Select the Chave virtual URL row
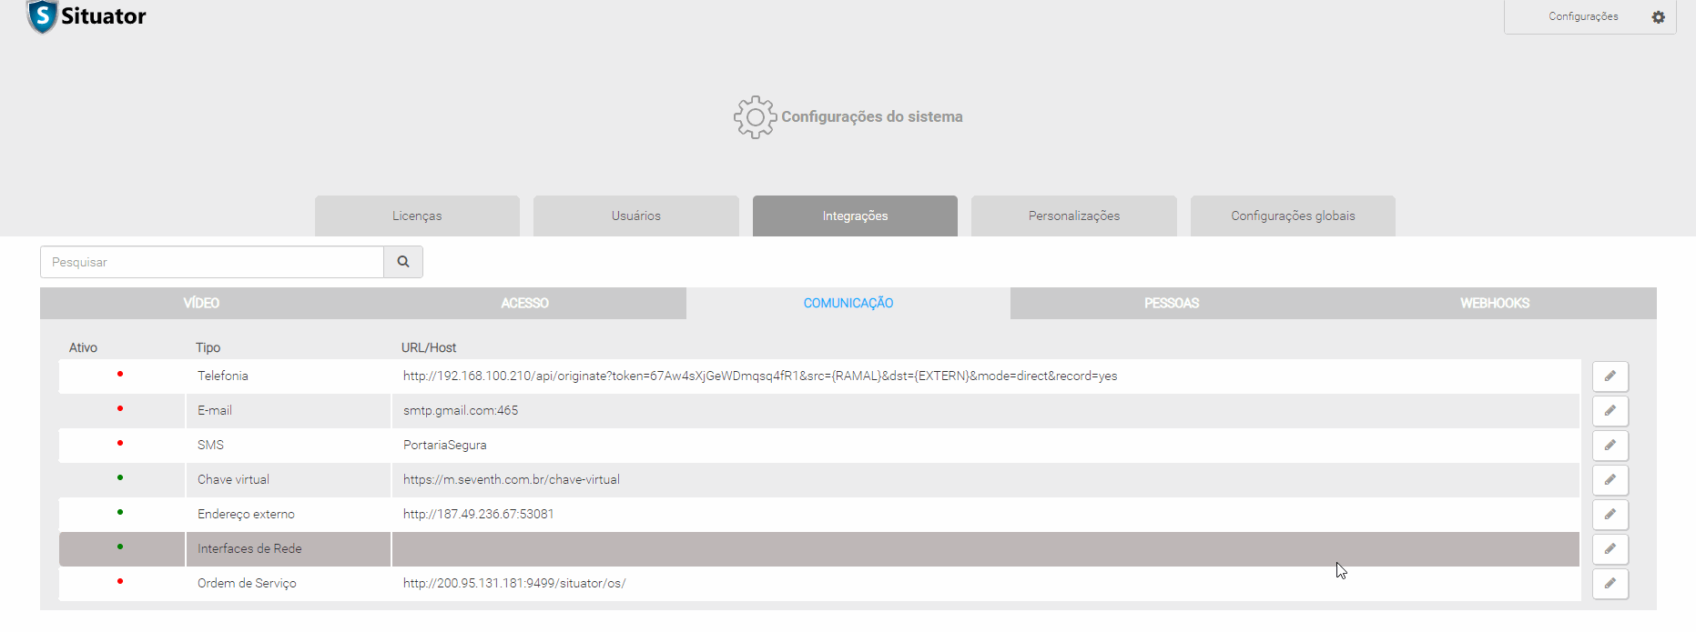1696x632 pixels. (x=511, y=480)
